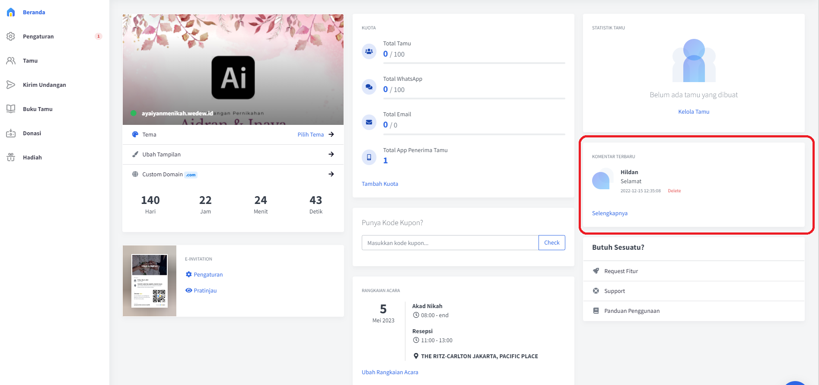The height and width of the screenshot is (385, 819).
Task: Click the Custom Domain globe icon
Action: [x=135, y=174]
